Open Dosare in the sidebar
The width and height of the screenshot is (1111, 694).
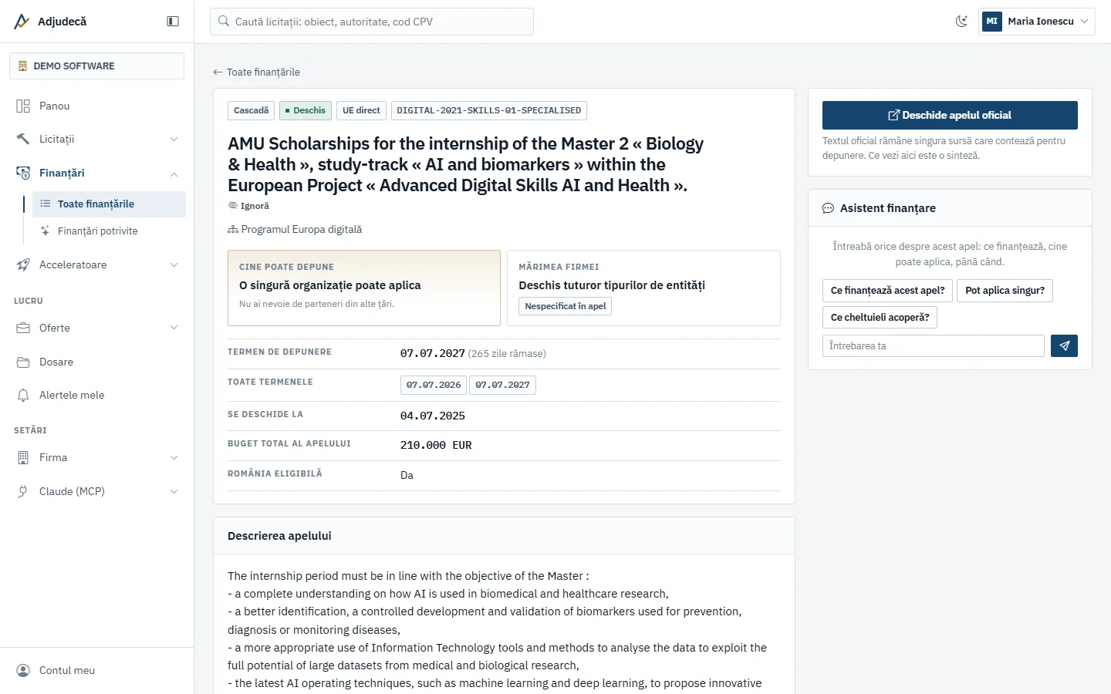coord(97,362)
